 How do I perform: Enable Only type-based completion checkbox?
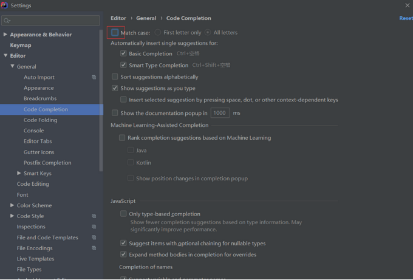coord(123,214)
